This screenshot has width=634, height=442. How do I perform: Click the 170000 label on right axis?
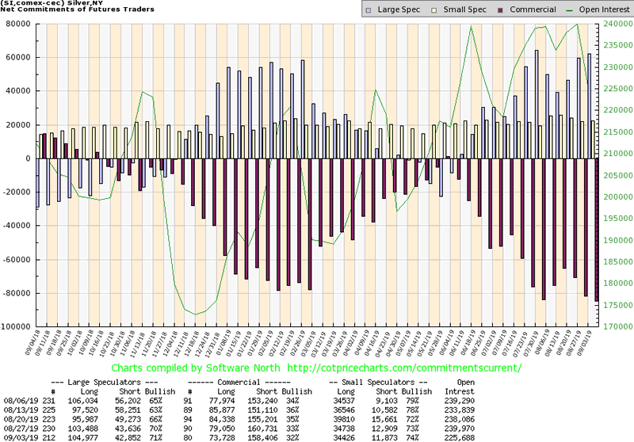point(617,326)
